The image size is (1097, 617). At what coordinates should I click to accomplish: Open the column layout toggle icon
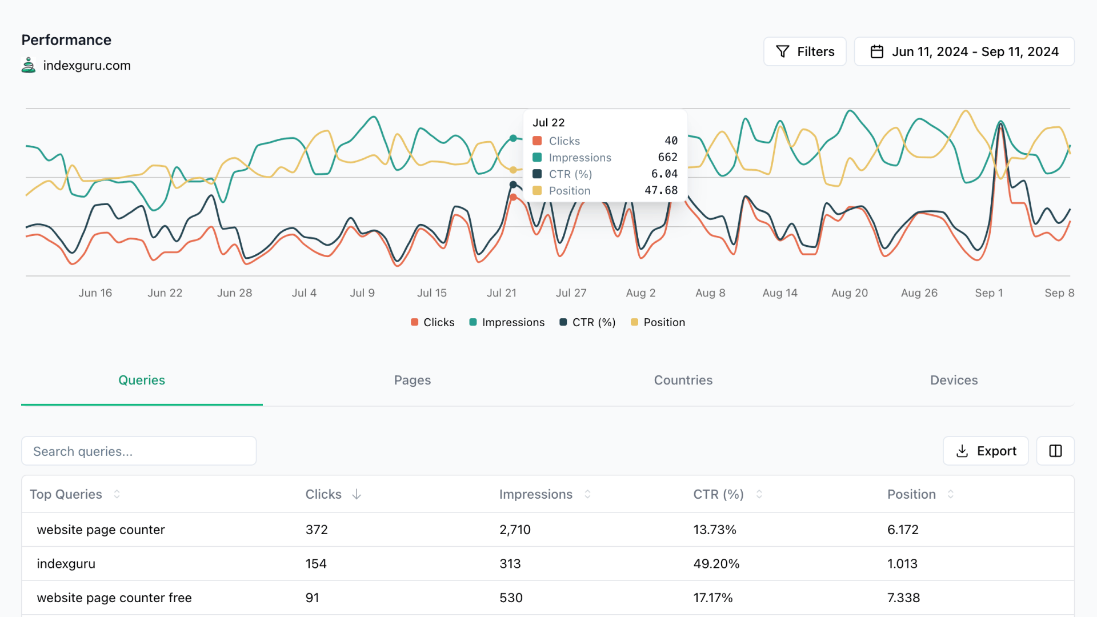click(x=1055, y=451)
